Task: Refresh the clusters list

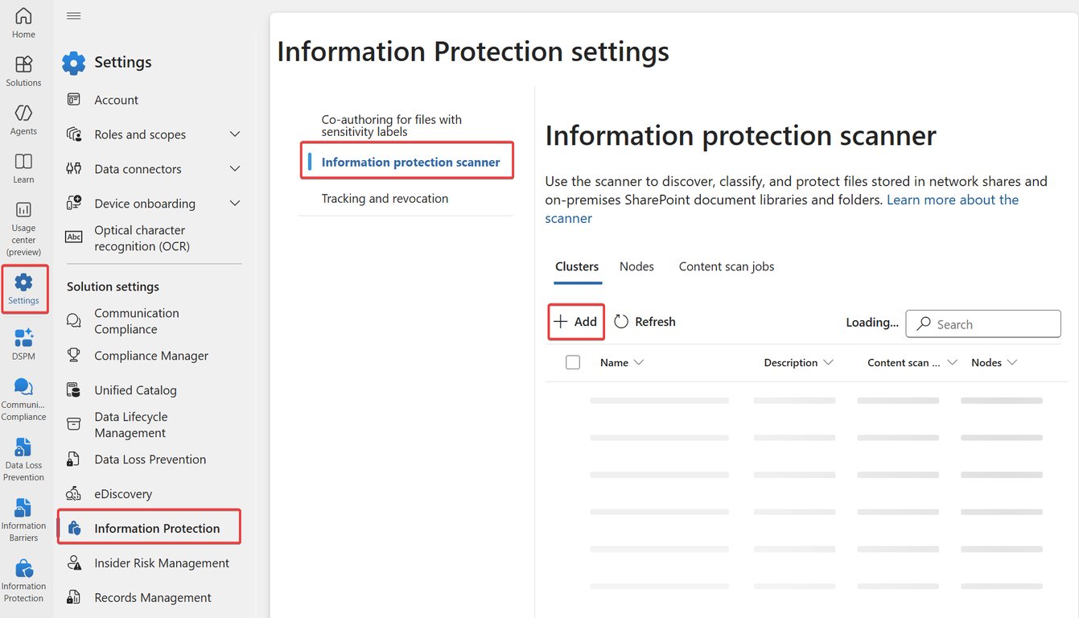Action: click(645, 322)
